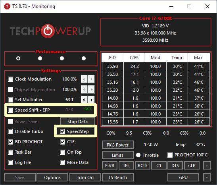Open the Options dialog

pos(52,177)
